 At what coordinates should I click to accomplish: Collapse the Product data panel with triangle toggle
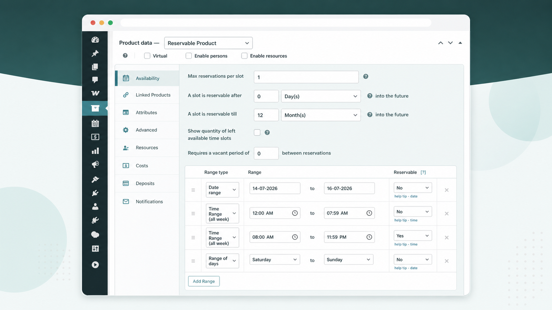460,43
